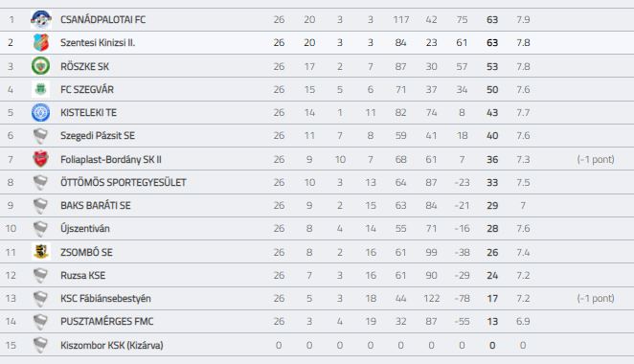Click the Csanádpalotai FC team crest
Screen dimensions: 634x364
[x=41, y=19]
